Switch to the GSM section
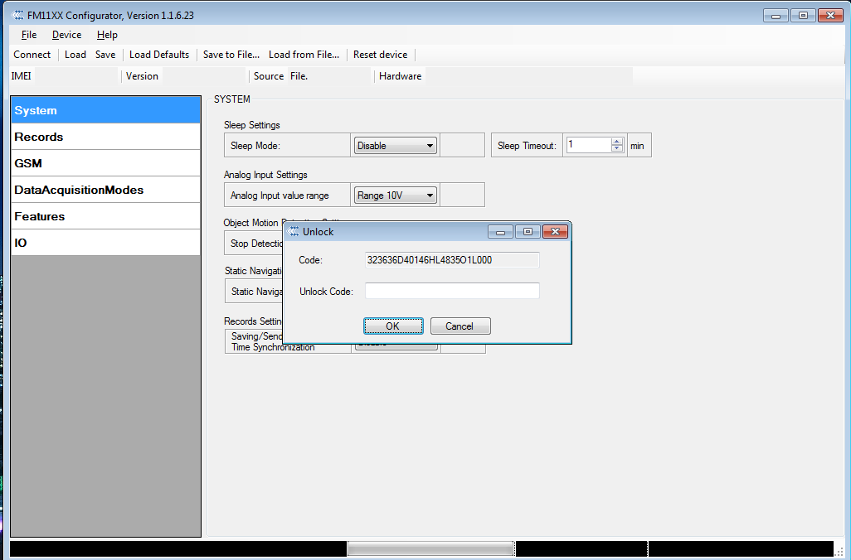This screenshot has width=851, height=560. [x=105, y=163]
